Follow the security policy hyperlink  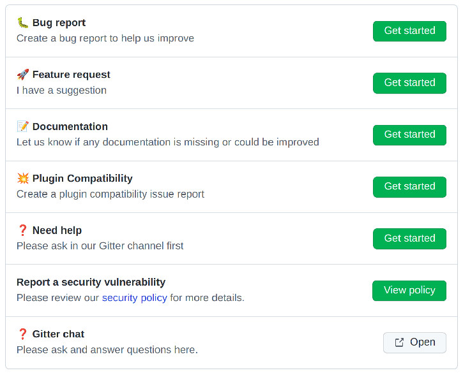(x=134, y=298)
